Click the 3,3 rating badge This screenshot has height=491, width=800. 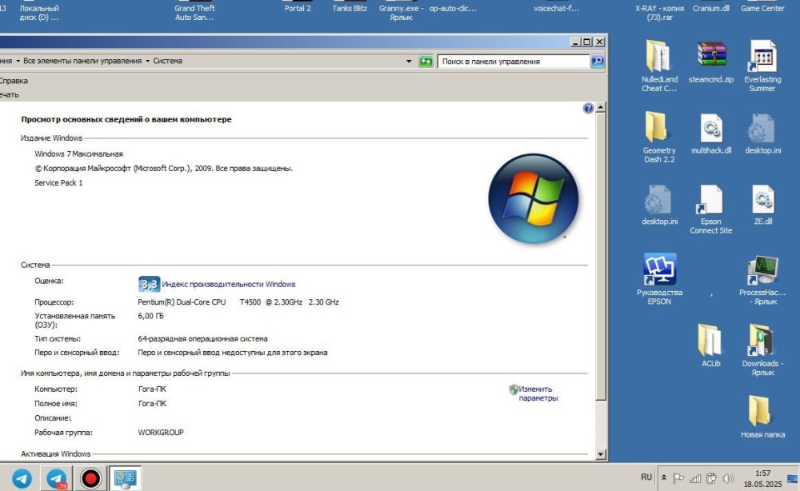pyautogui.click(x=149, y=284)
